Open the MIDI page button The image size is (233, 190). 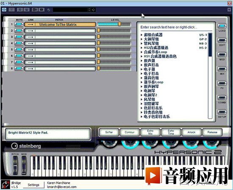coord(222,55)
